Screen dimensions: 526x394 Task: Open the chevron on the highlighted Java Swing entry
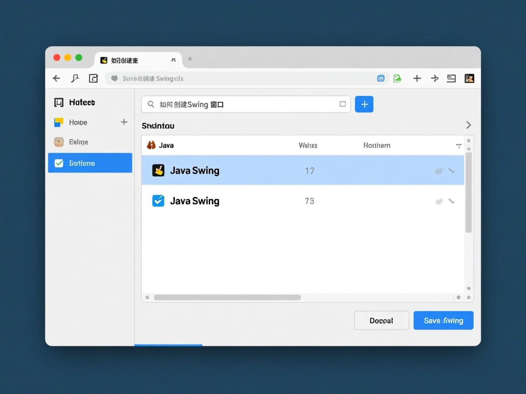tap(452, 171)
